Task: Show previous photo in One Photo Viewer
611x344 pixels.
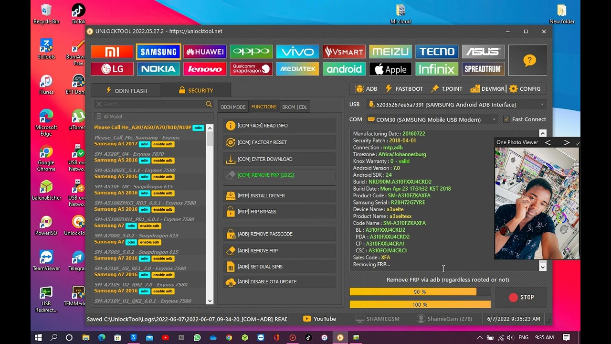Action: [548, 142]
